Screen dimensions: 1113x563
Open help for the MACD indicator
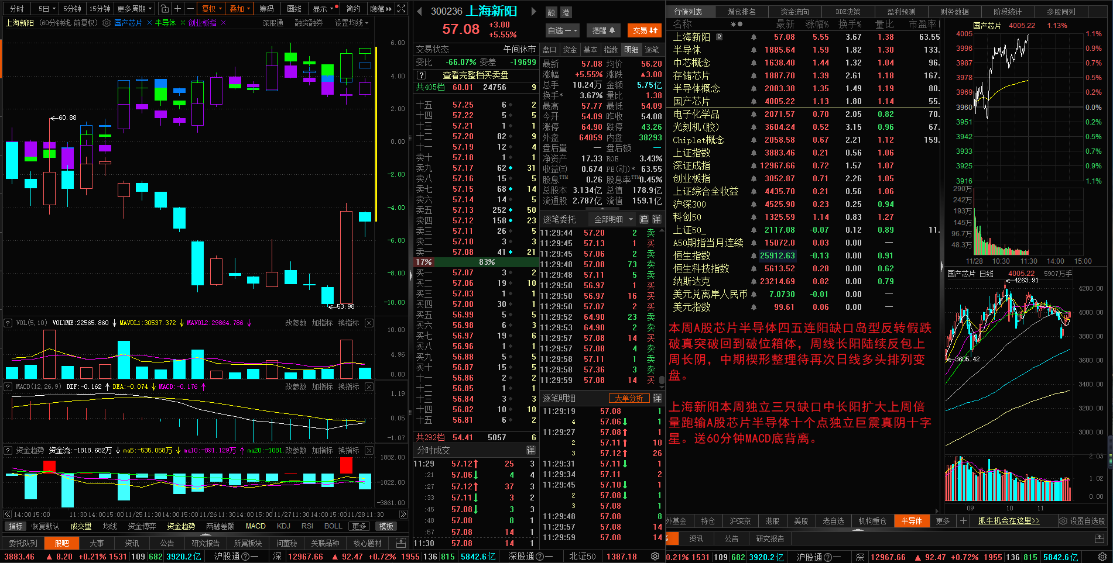(8, 386)
